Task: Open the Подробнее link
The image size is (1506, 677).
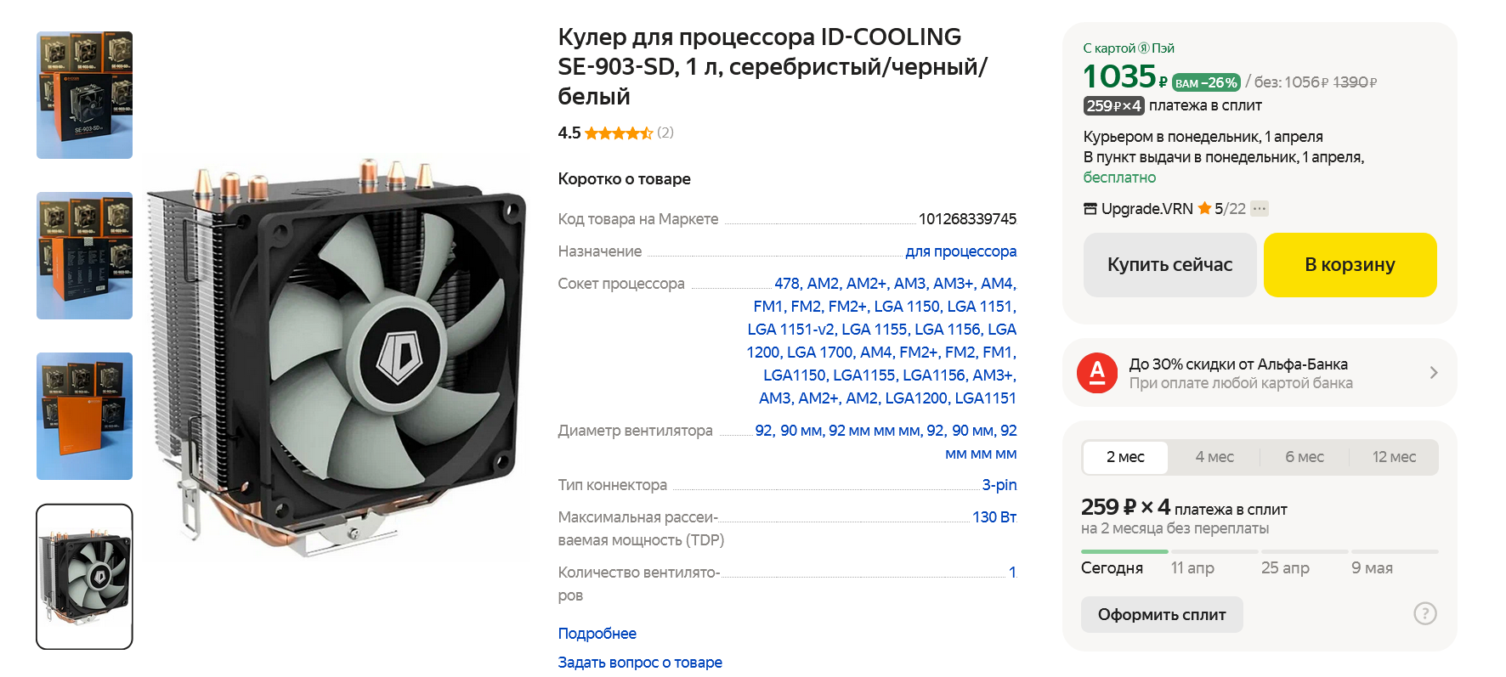Action: click(x=597, y=634)
